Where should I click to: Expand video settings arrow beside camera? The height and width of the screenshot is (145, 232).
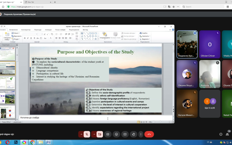94,134
